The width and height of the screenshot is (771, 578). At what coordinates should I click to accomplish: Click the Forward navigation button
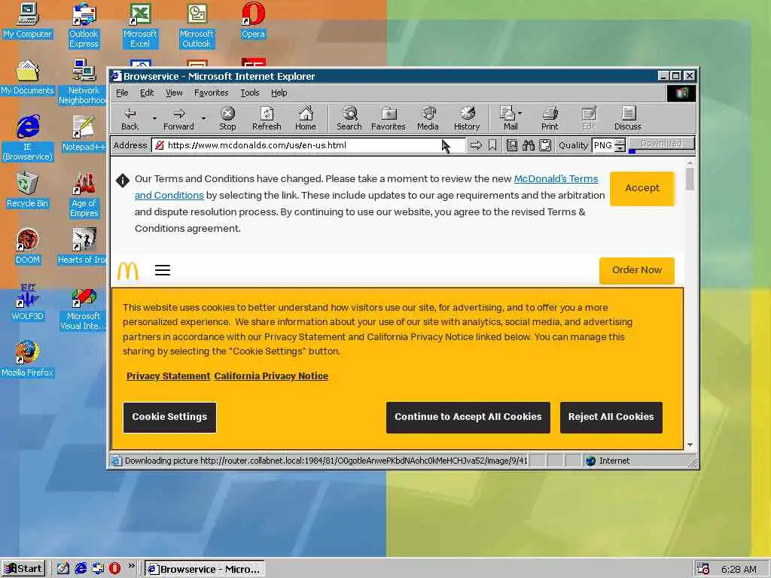[178, 118]
